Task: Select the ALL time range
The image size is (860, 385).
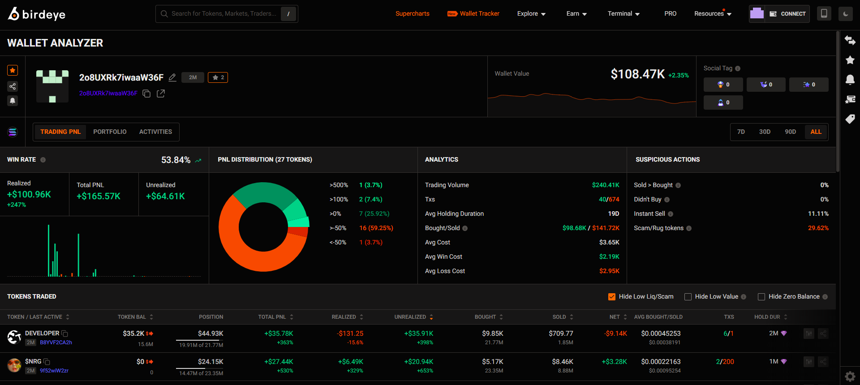Action: [816, 132]
